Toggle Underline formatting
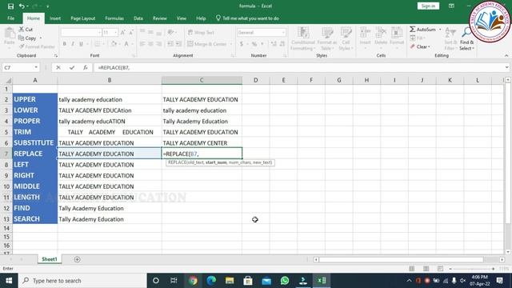Image resolution: width=512 pixels, height=288 pixels. tap(81, 44)
